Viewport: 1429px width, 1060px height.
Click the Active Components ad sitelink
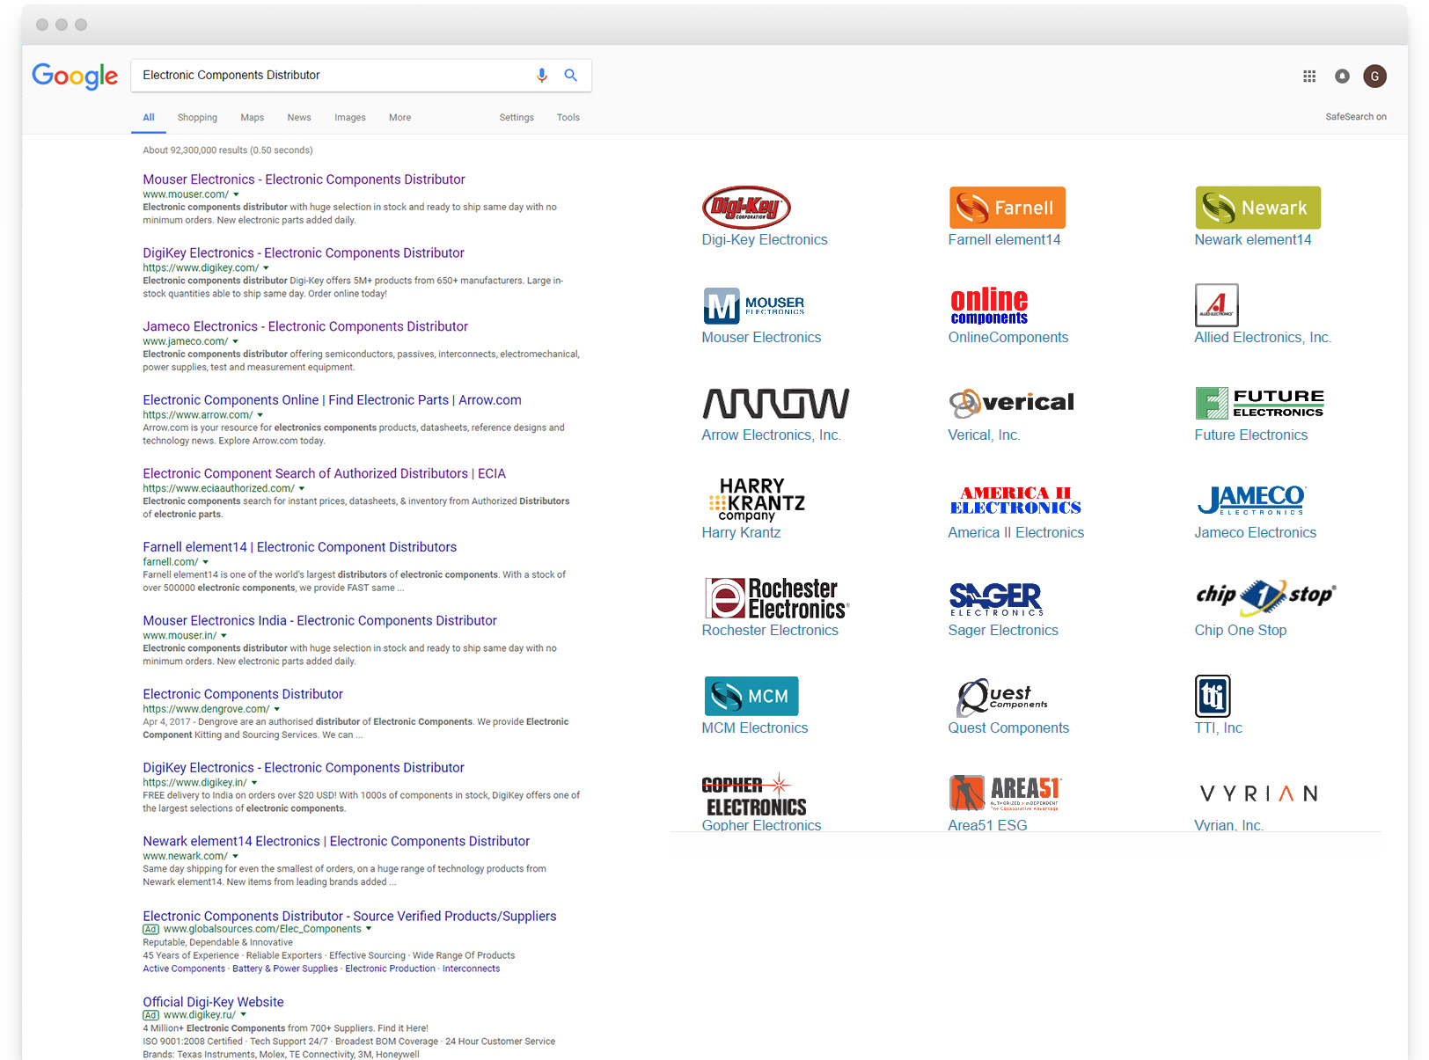click(184, 969)
